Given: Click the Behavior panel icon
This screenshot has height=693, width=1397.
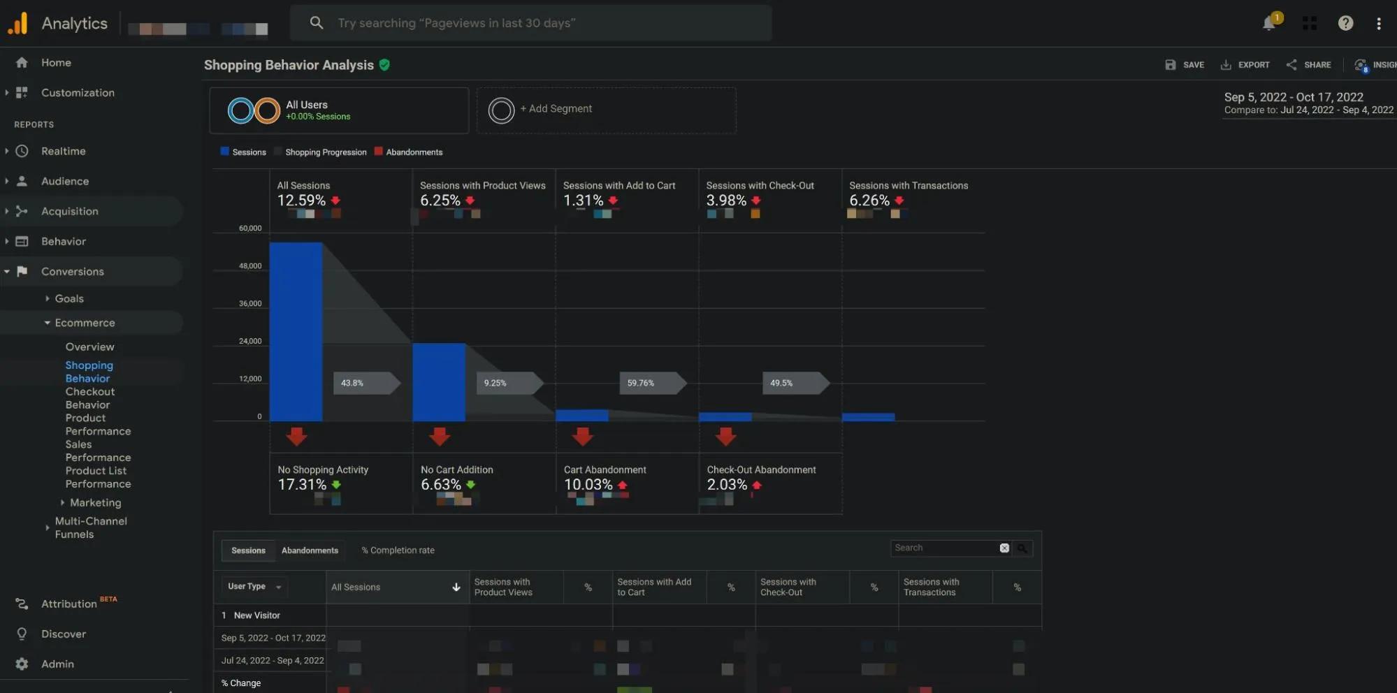Looking at the screenshot, I should pos(22,241).
